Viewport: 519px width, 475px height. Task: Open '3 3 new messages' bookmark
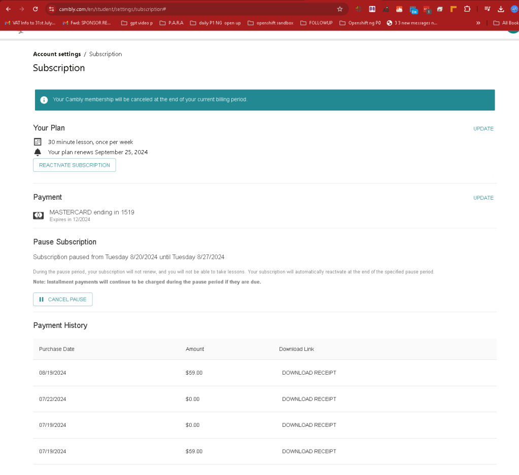[x=412, y=23]
